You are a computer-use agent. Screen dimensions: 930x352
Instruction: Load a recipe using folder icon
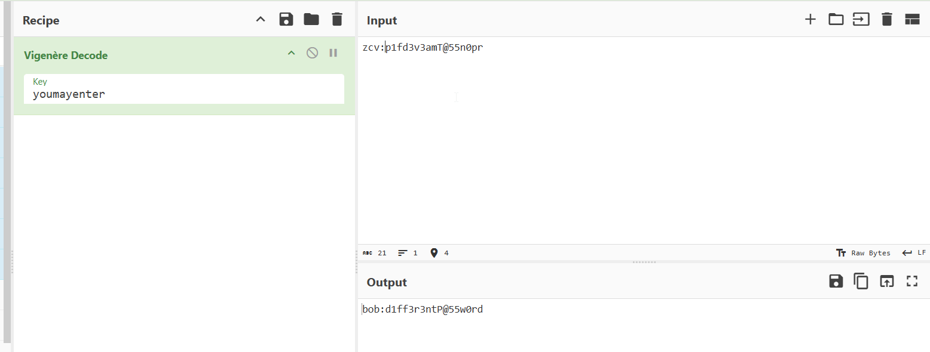point(311,20)
